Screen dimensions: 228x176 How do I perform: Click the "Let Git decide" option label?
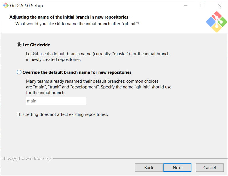pyautogui.click(x=36, y=45)
